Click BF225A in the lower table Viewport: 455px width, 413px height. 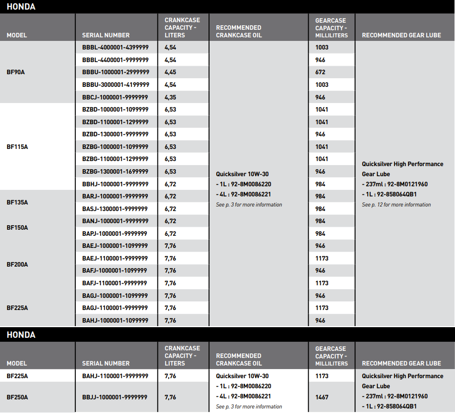pos(17,376)
